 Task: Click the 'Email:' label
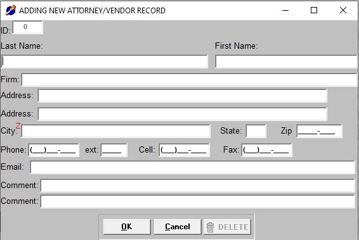tap(12, 167)
